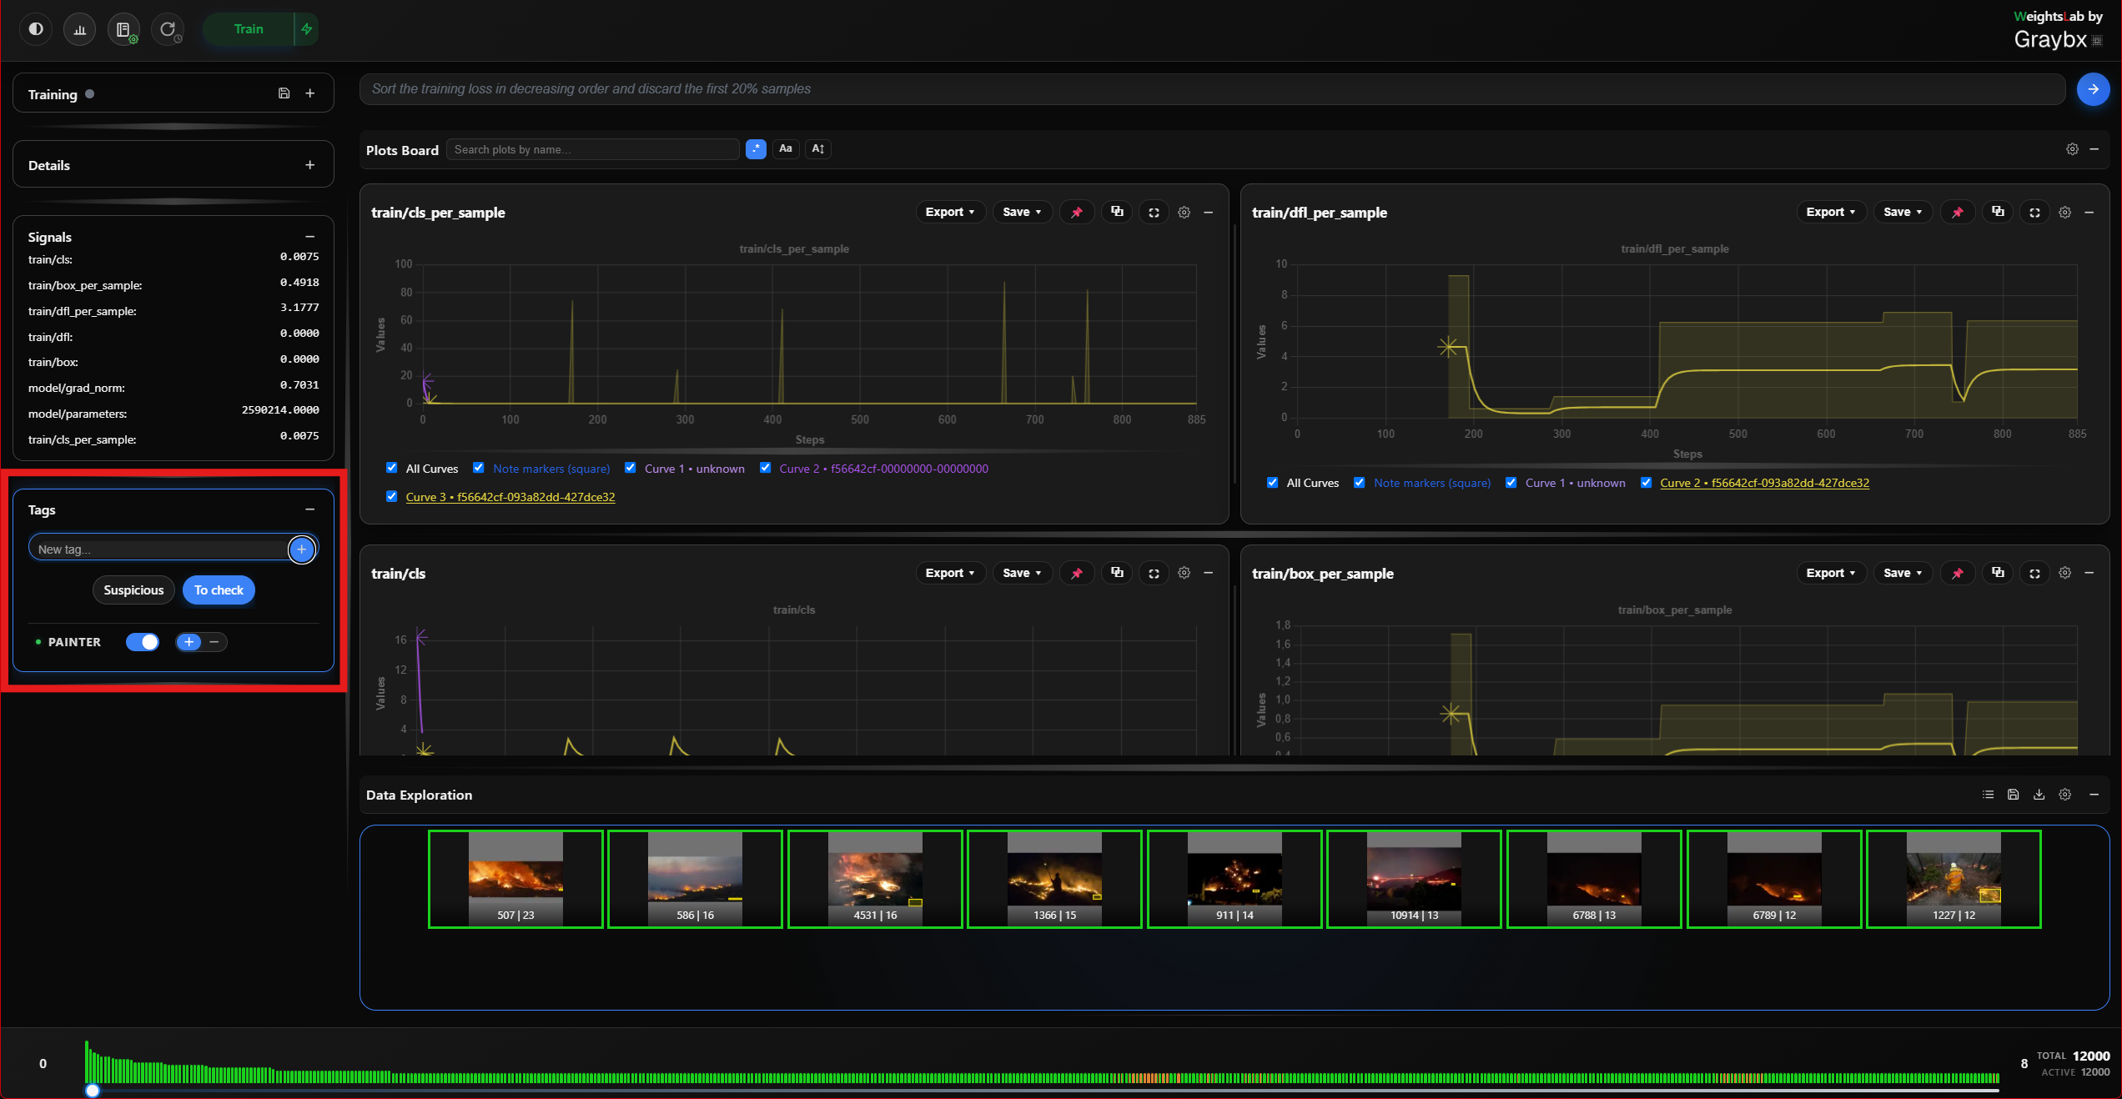Open fullscreen for train/dfl_per_sample plot
Image resolution: width=2122 pixels, height=1099 pixels.
(x=2034, y=213)
